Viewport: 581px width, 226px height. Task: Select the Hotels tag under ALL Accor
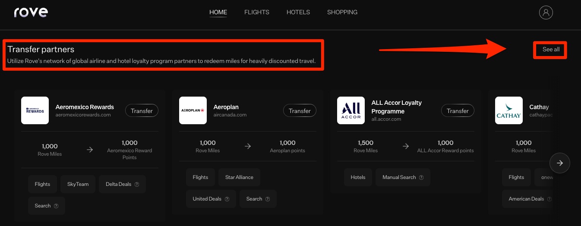click(358, 177)
